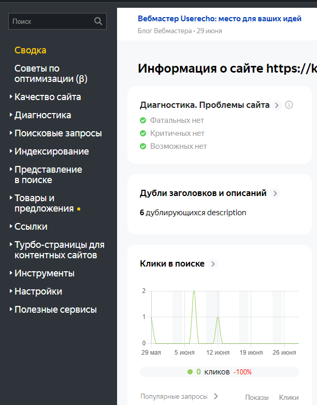Click the info icon in Диагностика card

[289, 105]
